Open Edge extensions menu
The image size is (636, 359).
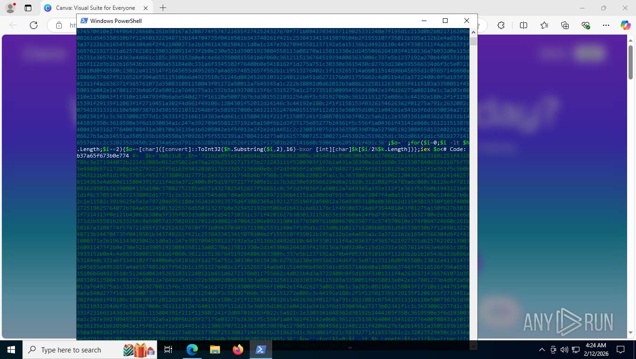click(501, 25)
